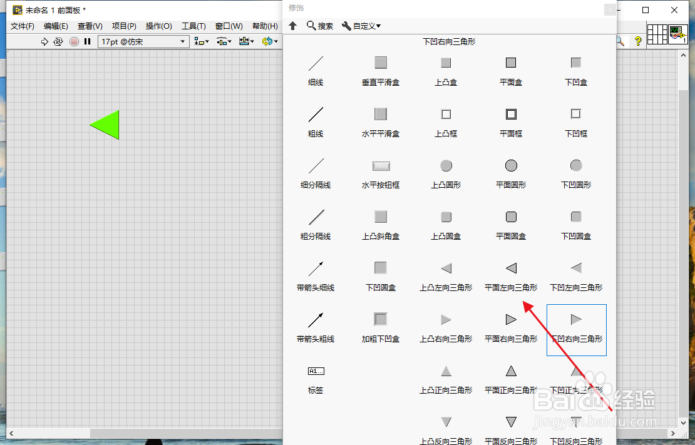The width and height of the screenshot is (695, 445).
Task: Click the Run arrow button
Action: coord(44,42)
